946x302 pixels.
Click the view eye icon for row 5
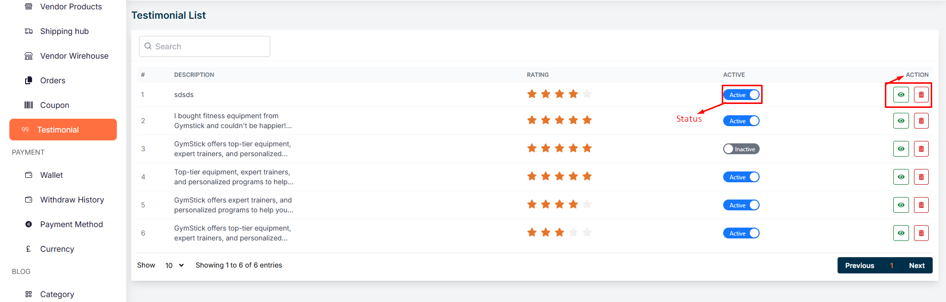click(x=901, y=205)
